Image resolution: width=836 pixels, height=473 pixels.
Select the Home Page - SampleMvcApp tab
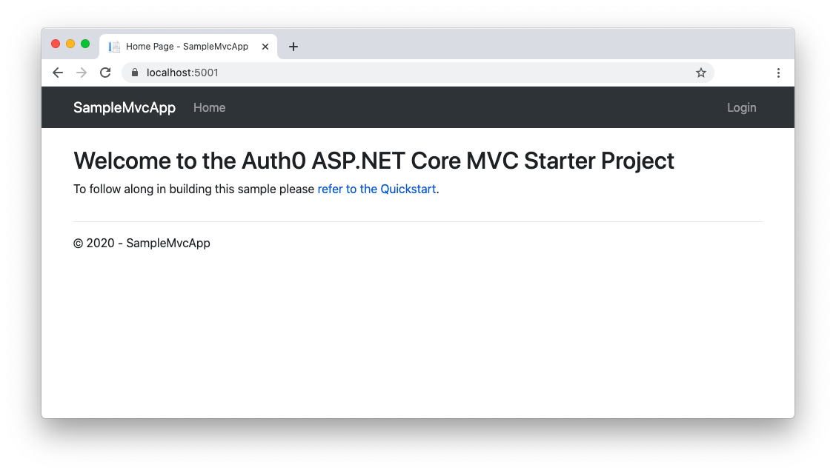187,47
